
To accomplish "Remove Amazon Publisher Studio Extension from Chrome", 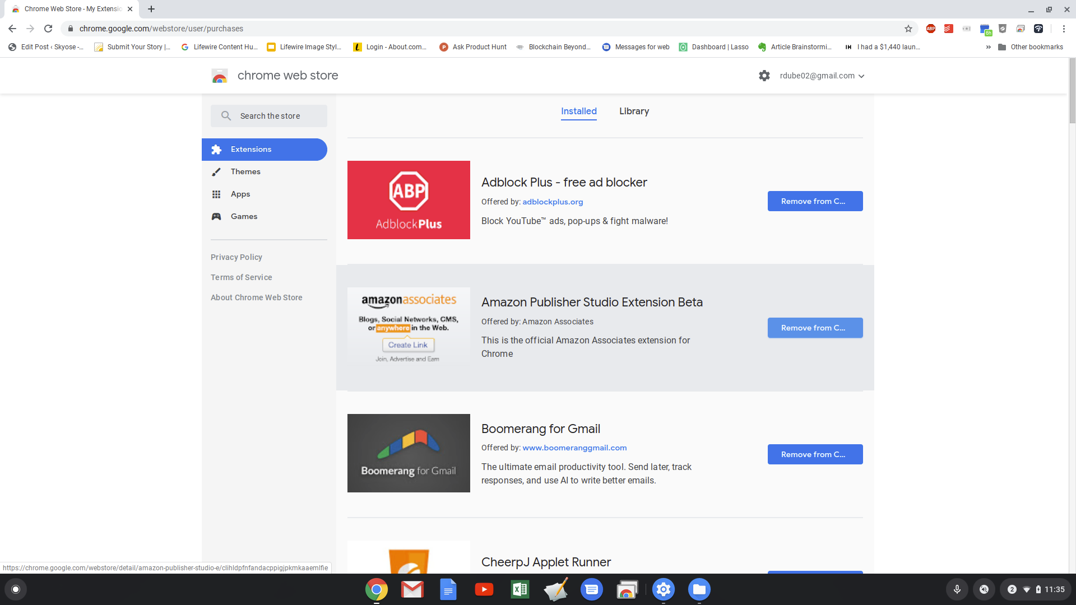I will pyautogui.click(x=815, y=328).
